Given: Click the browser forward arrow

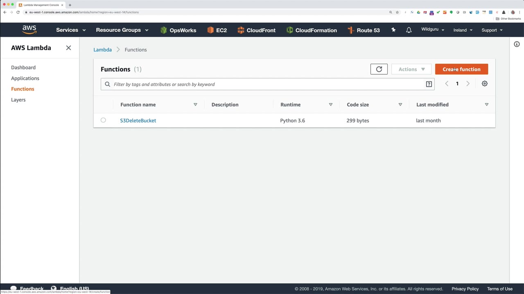Looking at the screenshot, I should pos(11,12).
